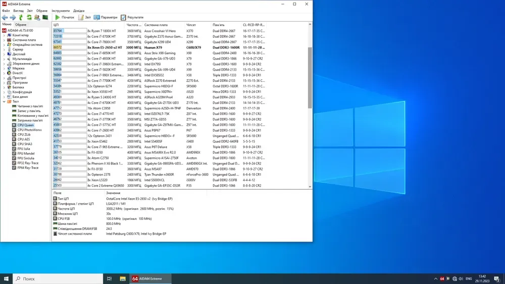Click the green monitor graph toolbar icon

[x=45, y=17]
